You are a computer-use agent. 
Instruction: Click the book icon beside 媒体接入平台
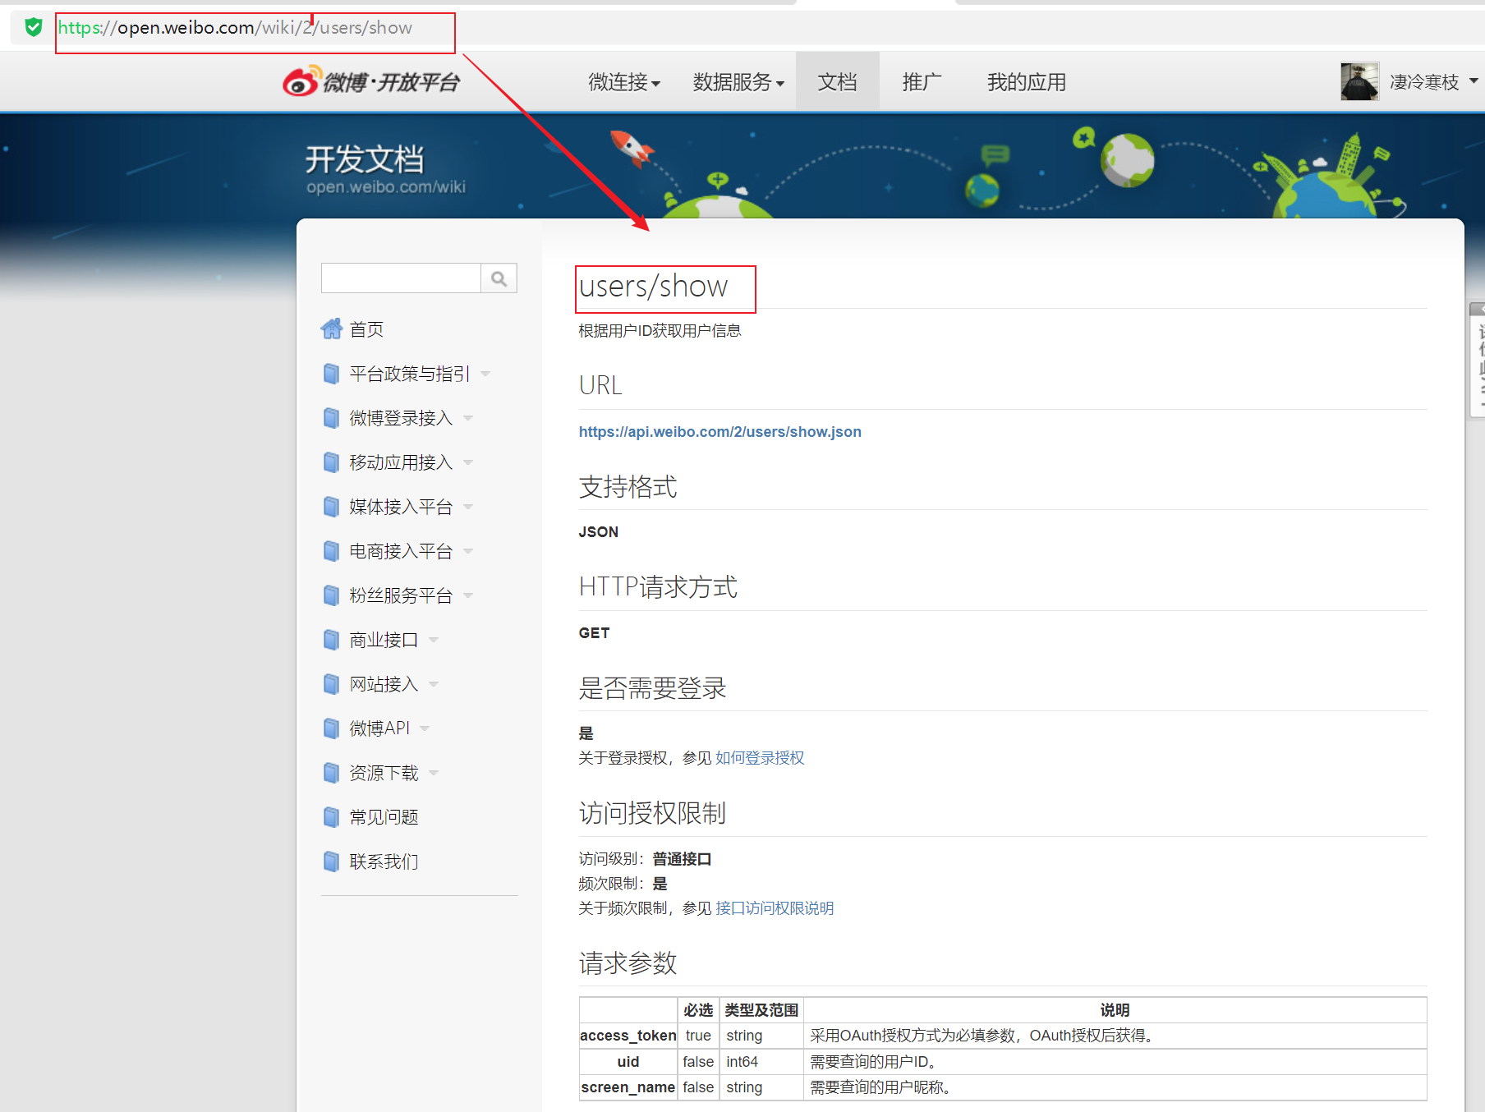coord(332,507)
